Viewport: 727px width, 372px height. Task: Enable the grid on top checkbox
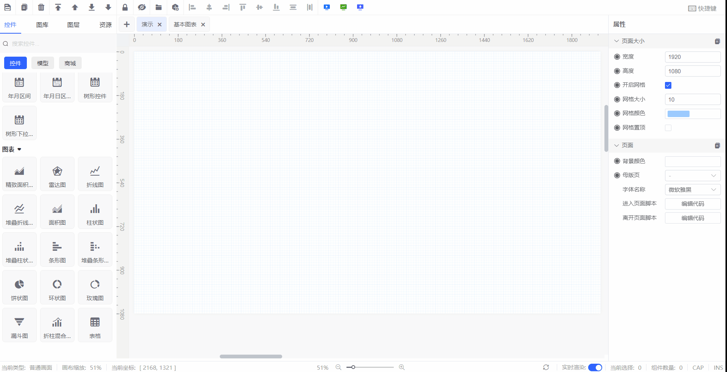click(668, 128)
